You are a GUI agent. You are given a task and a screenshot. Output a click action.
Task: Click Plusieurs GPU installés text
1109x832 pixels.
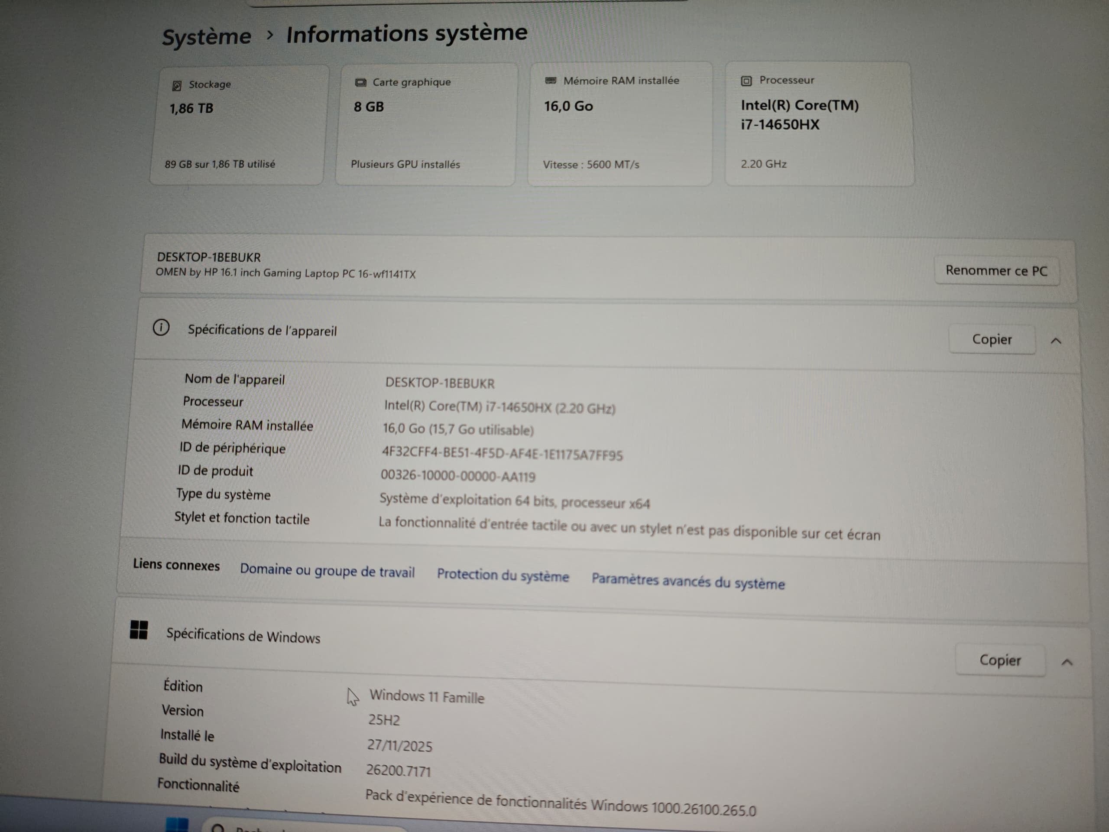click(405, 165)
